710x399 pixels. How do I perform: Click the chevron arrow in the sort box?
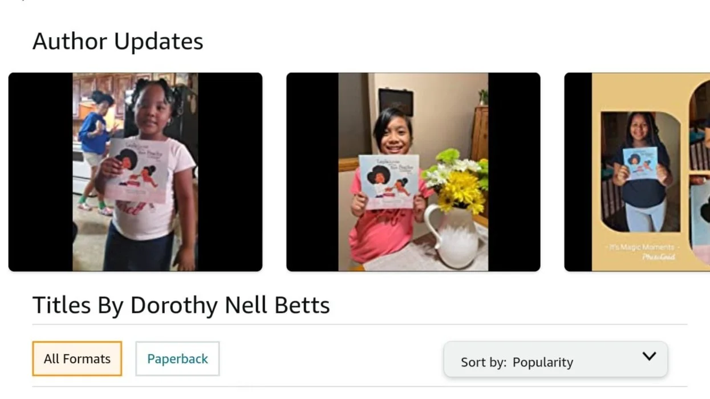(x=649, y=356)
